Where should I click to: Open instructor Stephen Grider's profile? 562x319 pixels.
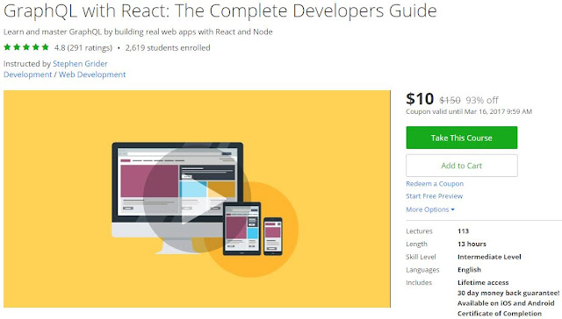click(80, 64)
